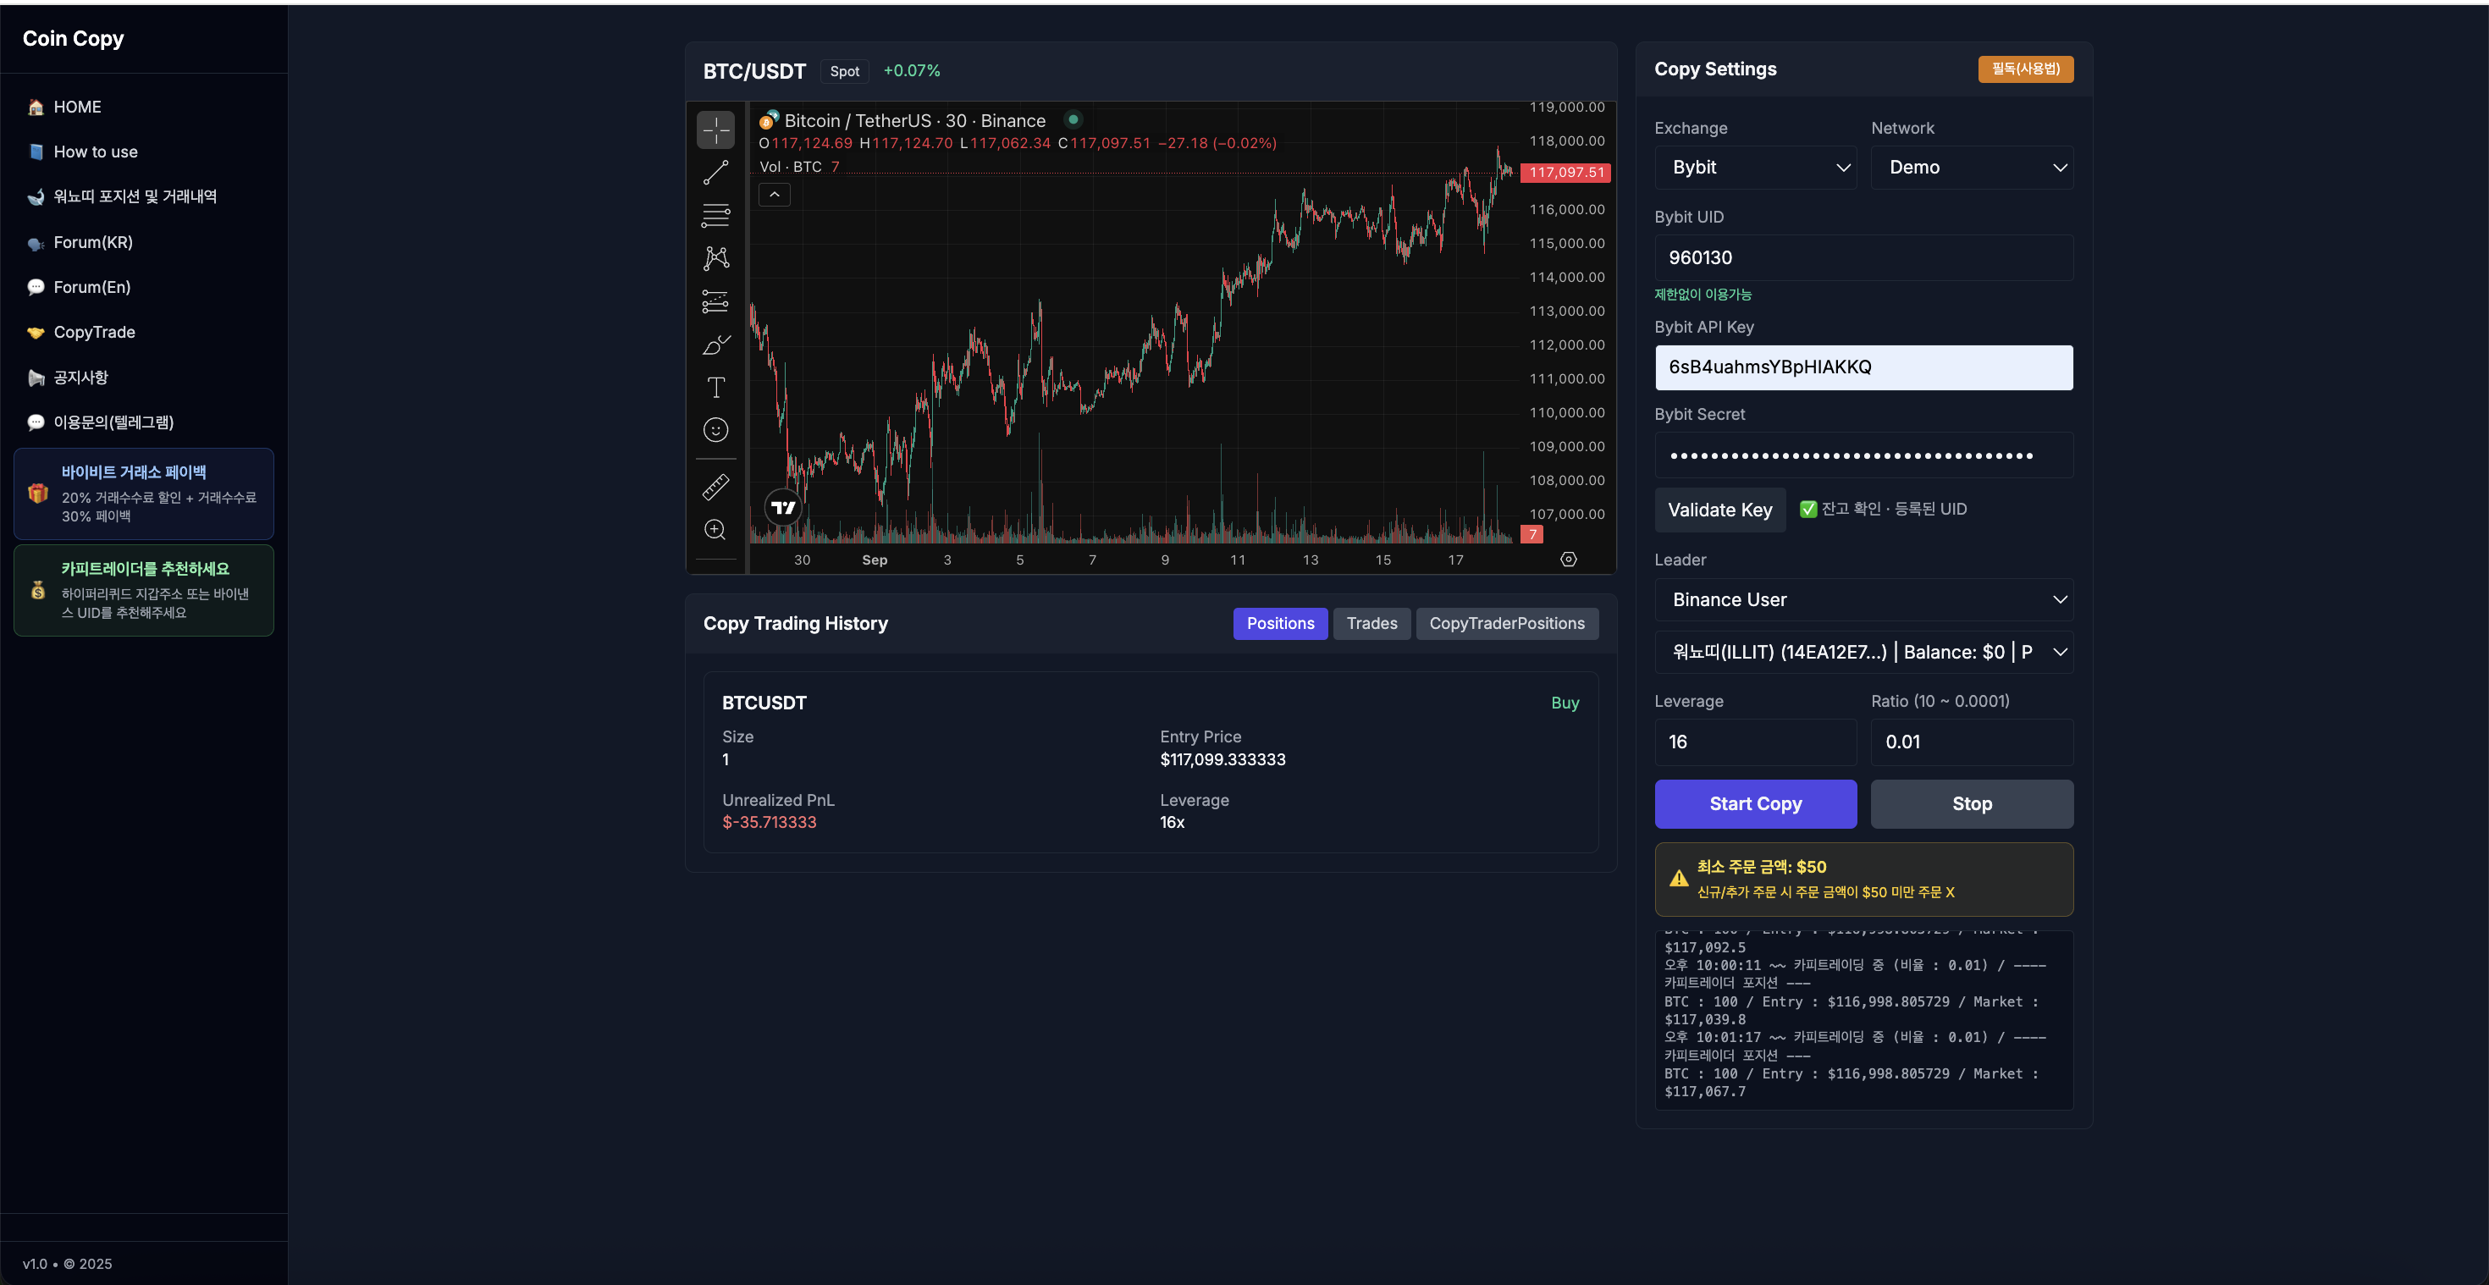2489x1285 pixels.
Task: Open the Exchange dropdown showing Bybit
Action: coord(1755,168)
